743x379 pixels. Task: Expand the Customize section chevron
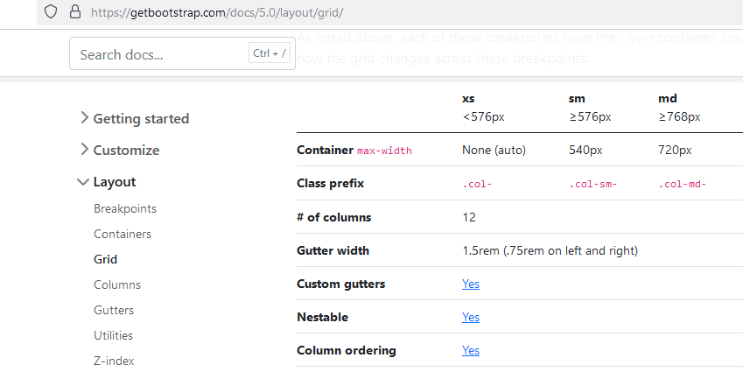tap(83, 150)
